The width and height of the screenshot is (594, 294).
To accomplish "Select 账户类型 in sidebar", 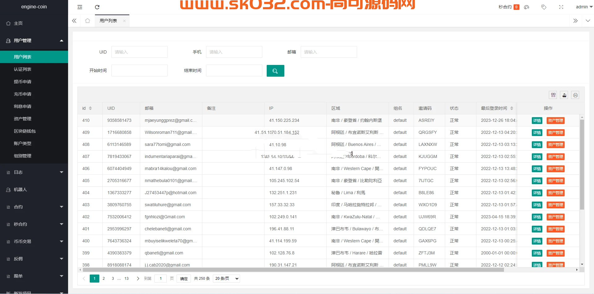I will tap(34, 143).
